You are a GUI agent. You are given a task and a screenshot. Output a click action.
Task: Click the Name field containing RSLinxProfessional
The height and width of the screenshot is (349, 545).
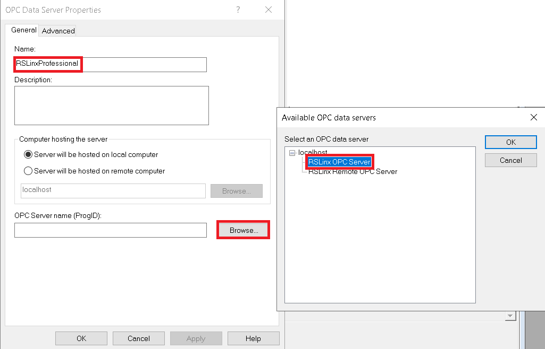click(111, 65)
